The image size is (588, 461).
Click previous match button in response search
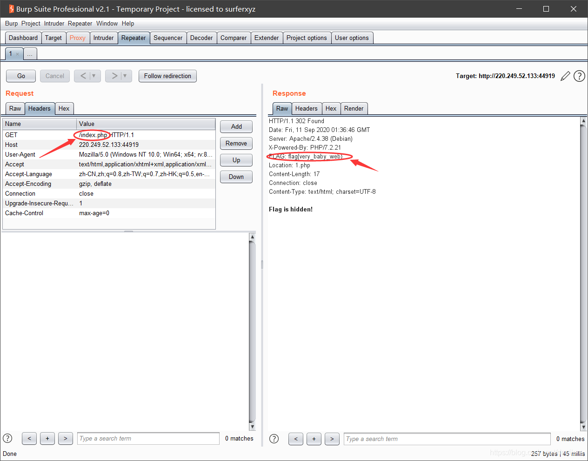tap(296, 439)
